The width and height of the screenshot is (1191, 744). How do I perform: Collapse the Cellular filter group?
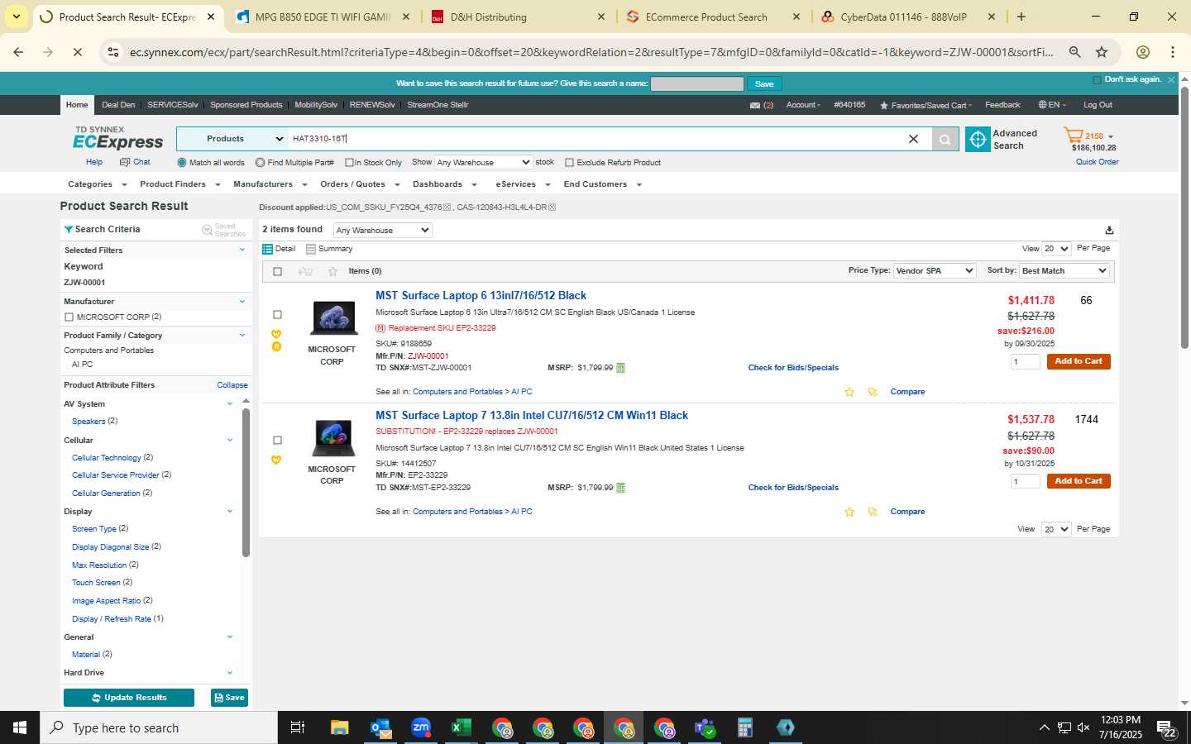tap(230, 441)
